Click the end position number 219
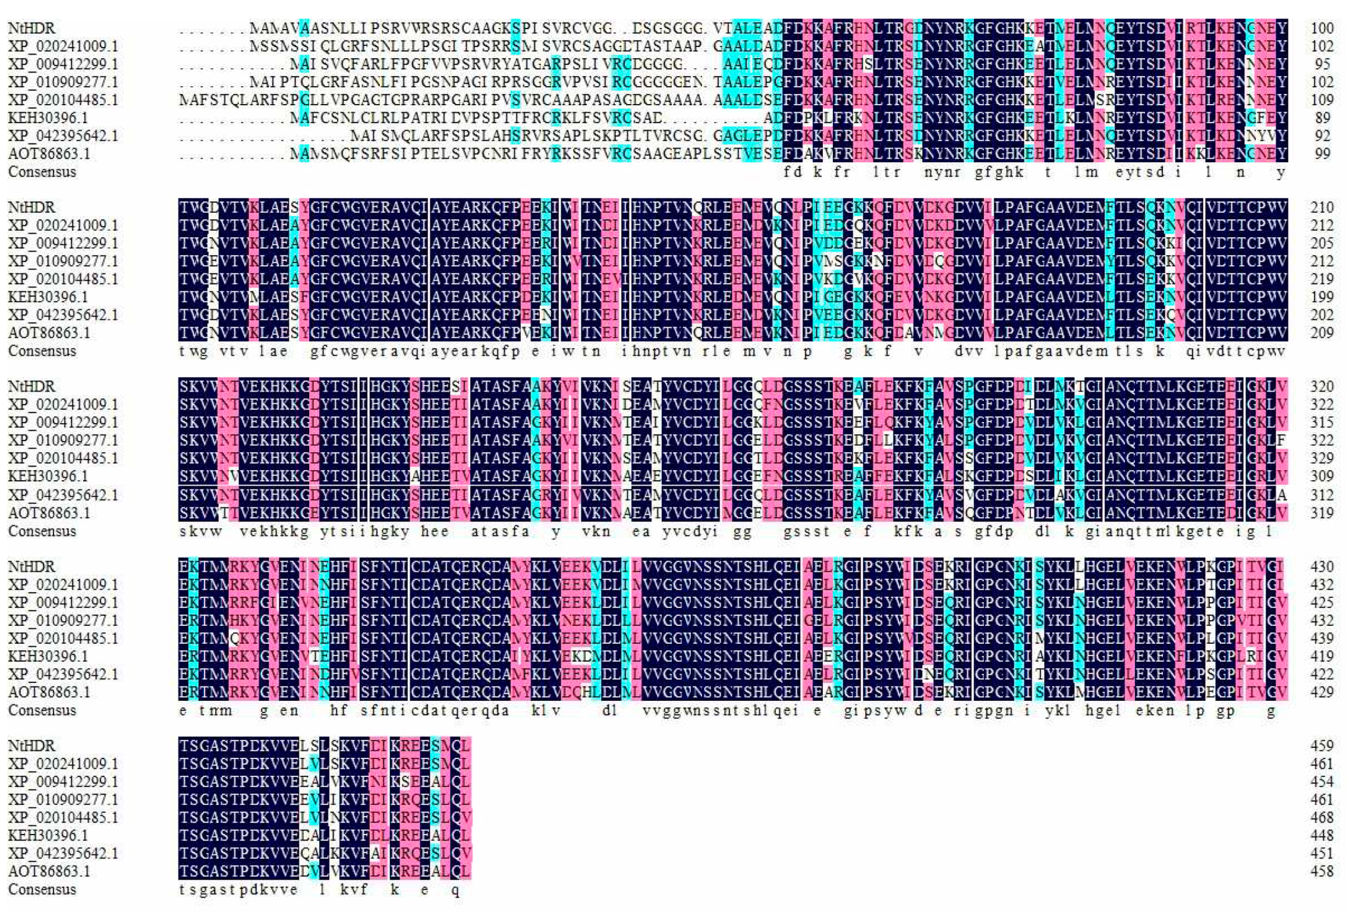The height and width of the screenshot is (913, 1346). [1322, 279]
